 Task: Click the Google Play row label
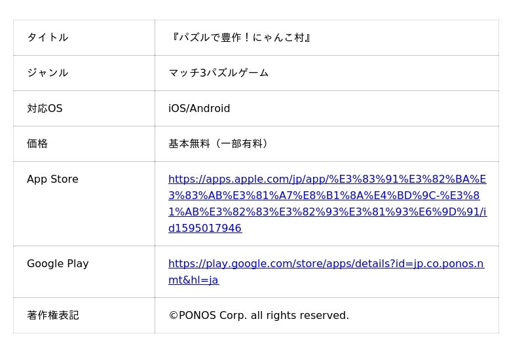click(58, 264)
